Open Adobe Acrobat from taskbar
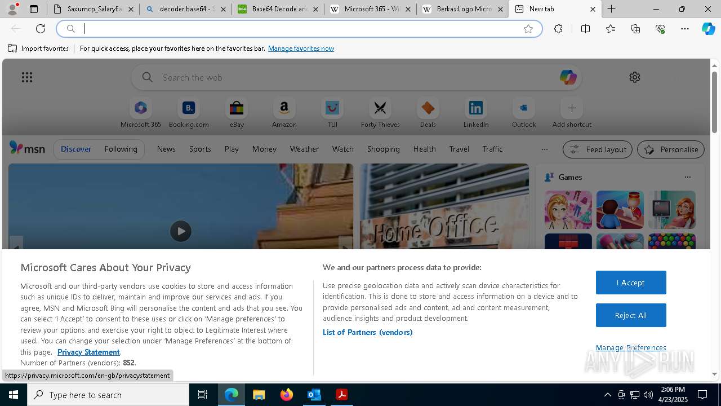The height and width of the screenshot is (406, 721). click(341, 395)
